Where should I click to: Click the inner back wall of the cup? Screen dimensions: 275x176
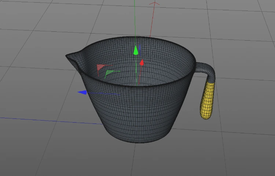coord(161,58)
